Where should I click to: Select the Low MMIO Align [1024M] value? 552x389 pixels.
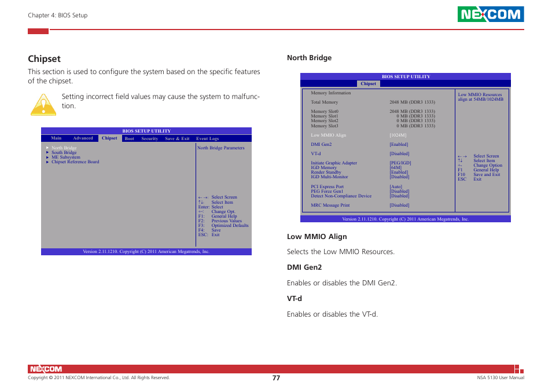click(398, 135)
